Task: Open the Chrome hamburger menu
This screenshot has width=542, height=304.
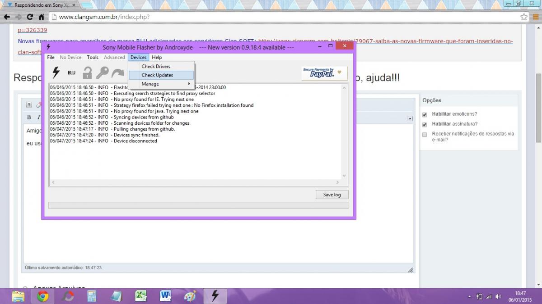Action: coord(536,17)
